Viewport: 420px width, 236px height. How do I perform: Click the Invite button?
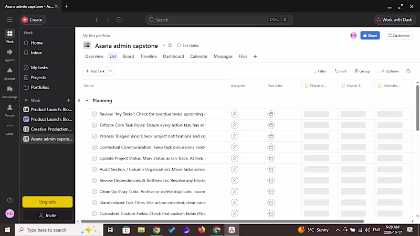pyautogui.click(x=47, y=216)
